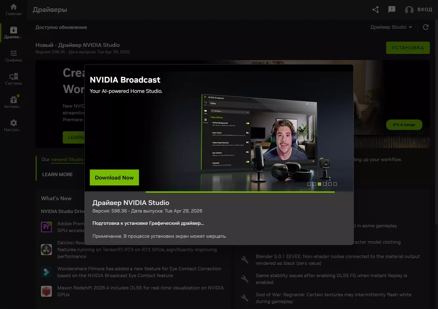
Task: Select the last carousel slide dot
Action: pyautogui.click(x=335, y=184)
